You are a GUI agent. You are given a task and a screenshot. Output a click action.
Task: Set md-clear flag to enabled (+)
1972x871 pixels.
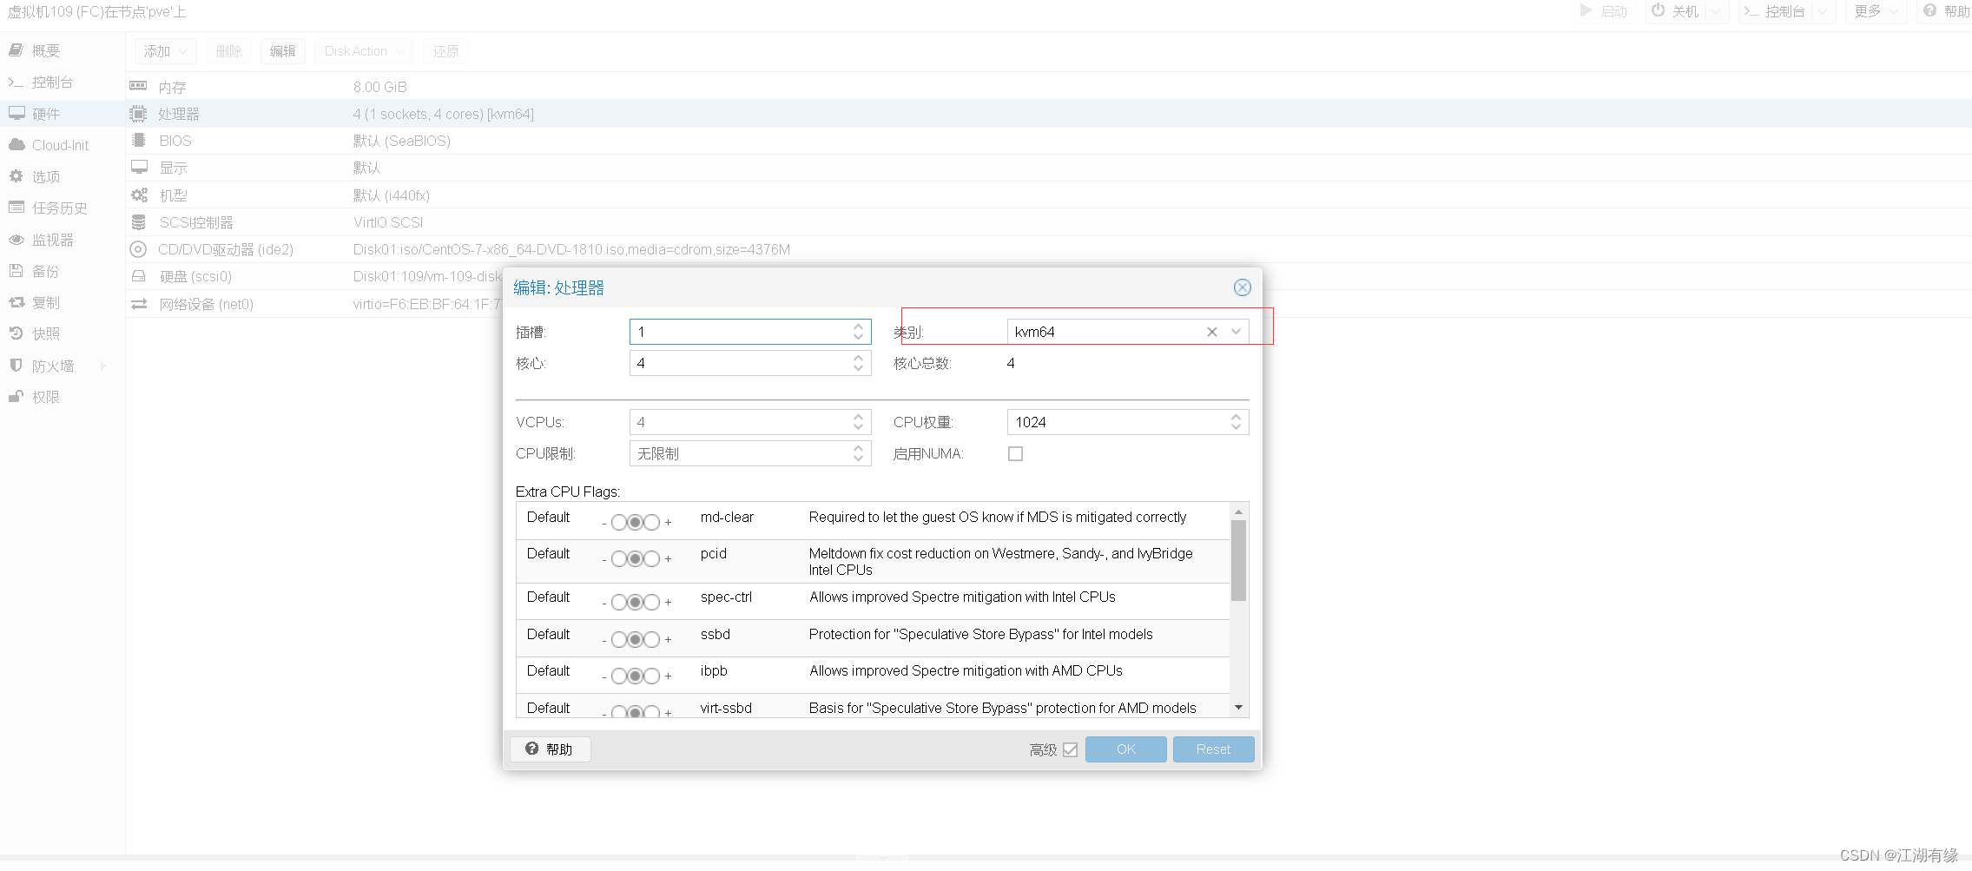pyautogui.click(x=652, y=522)
